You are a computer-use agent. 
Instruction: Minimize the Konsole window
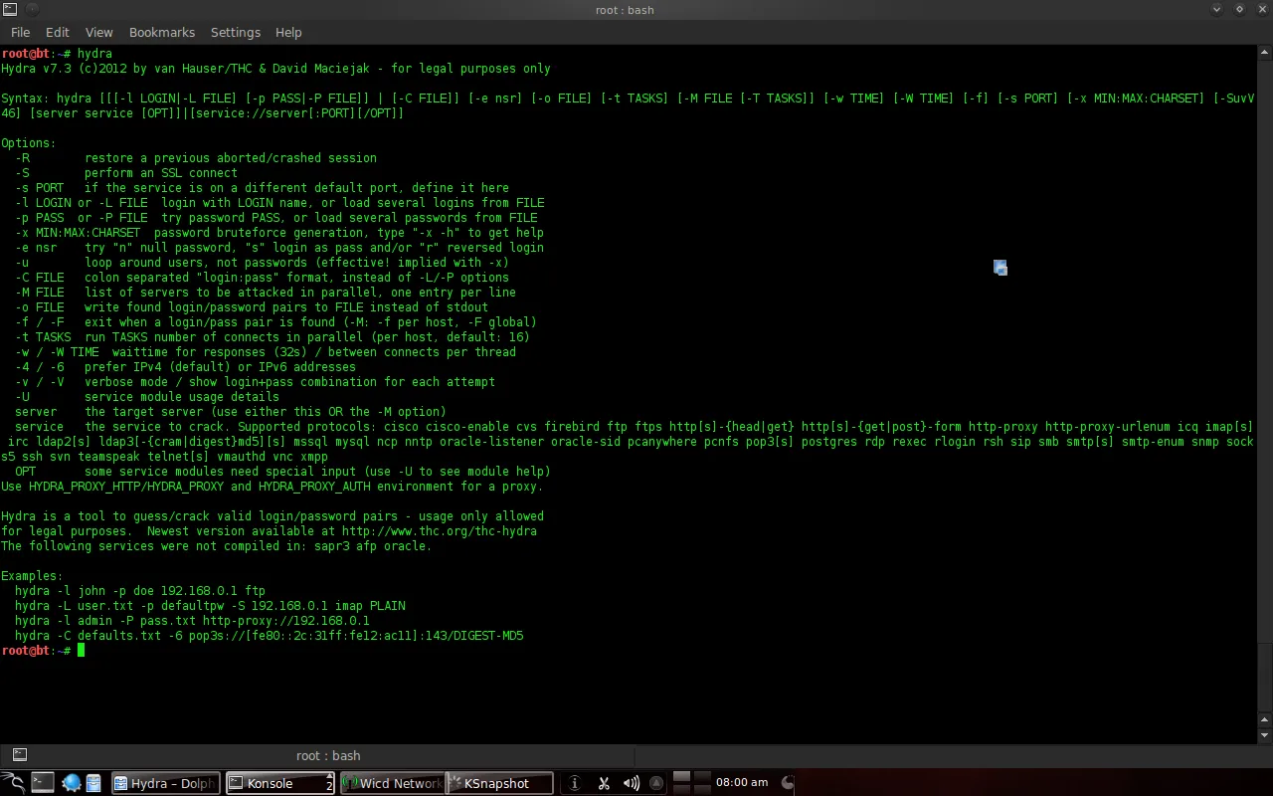1216,9
